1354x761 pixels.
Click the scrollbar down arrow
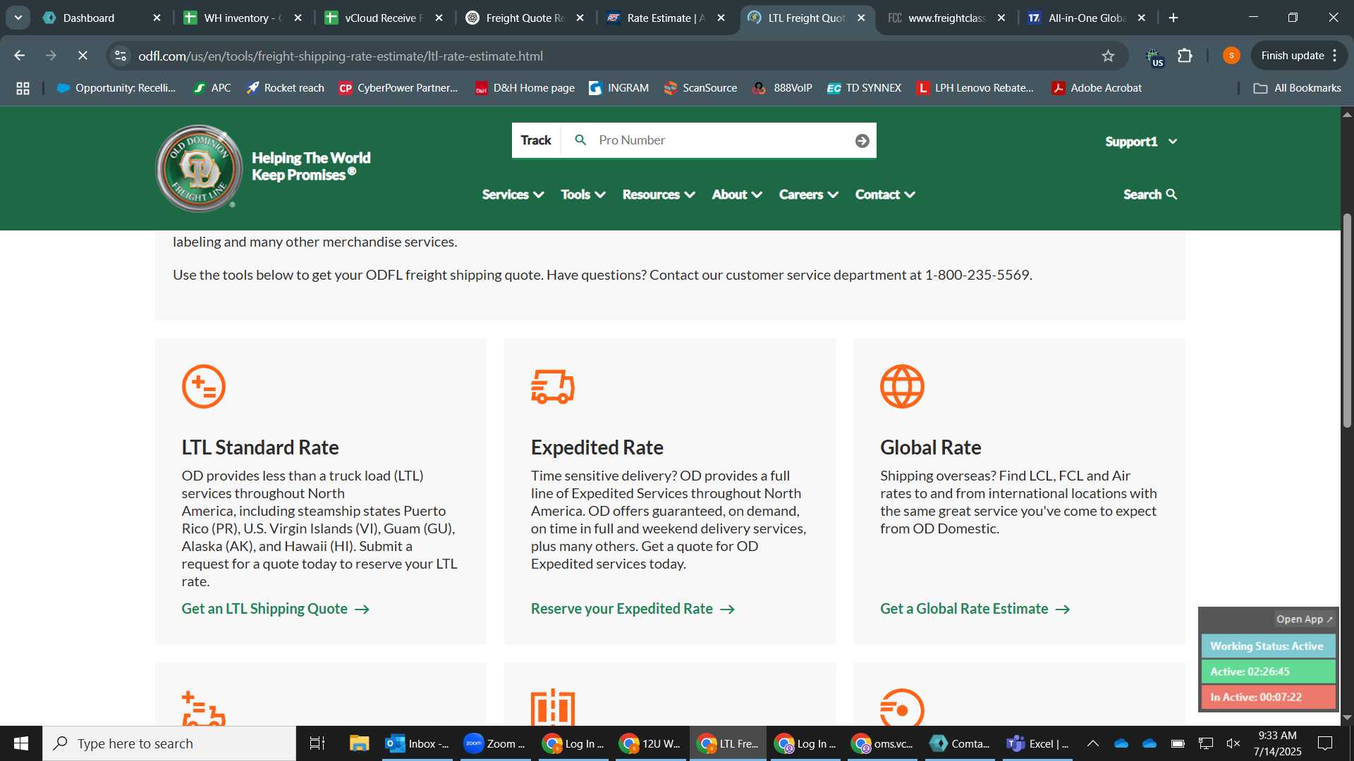(x=1347, y=718)
